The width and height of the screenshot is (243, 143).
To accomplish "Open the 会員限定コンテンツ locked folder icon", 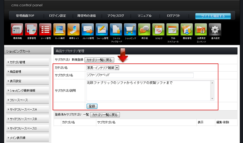I will [201, 29].
